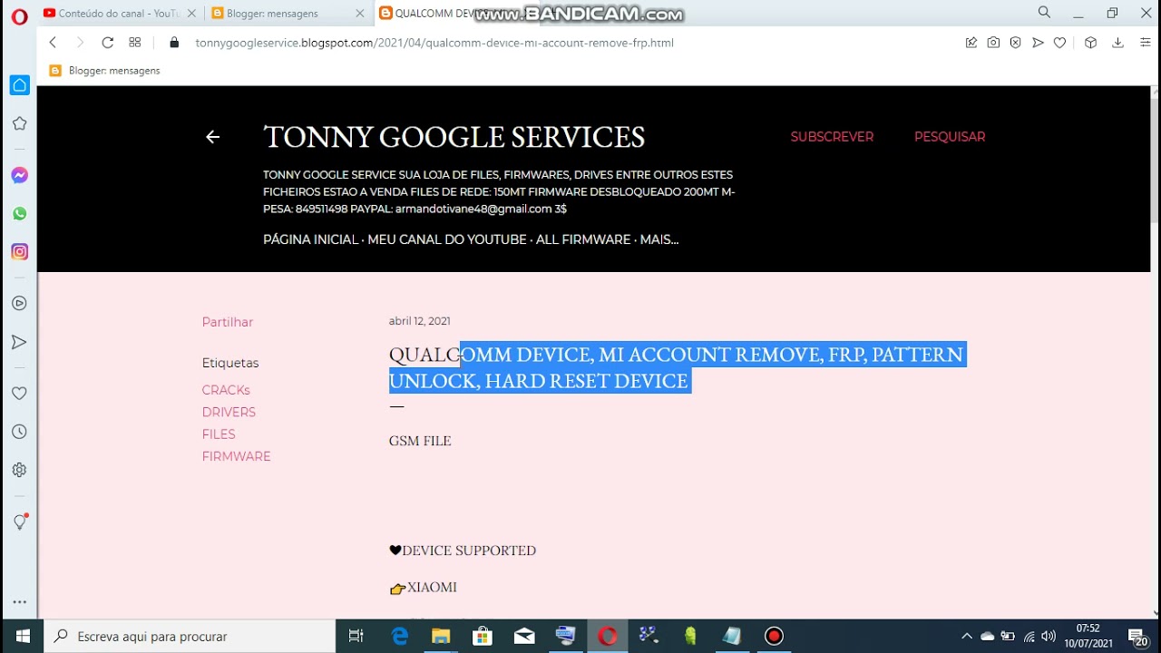Viewport: 1161px width, 653px height.
Task: Add page to bookmarks heart icon
Action: [x=1059, y=43]
